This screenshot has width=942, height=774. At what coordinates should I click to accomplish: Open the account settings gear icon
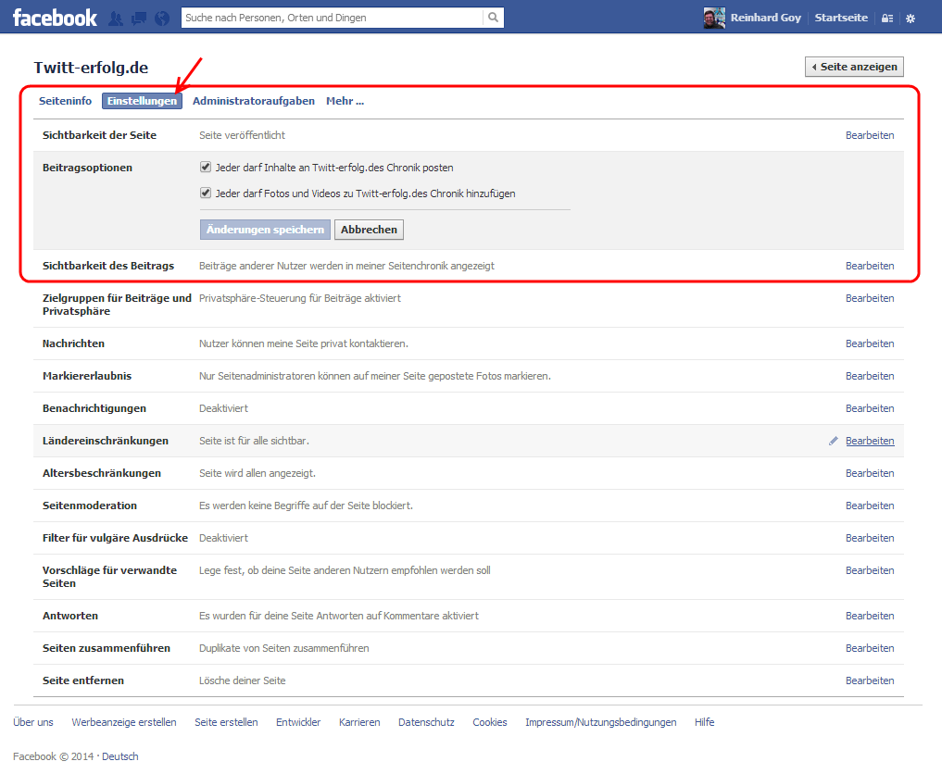pyautogui.click(x=911, y=19)
